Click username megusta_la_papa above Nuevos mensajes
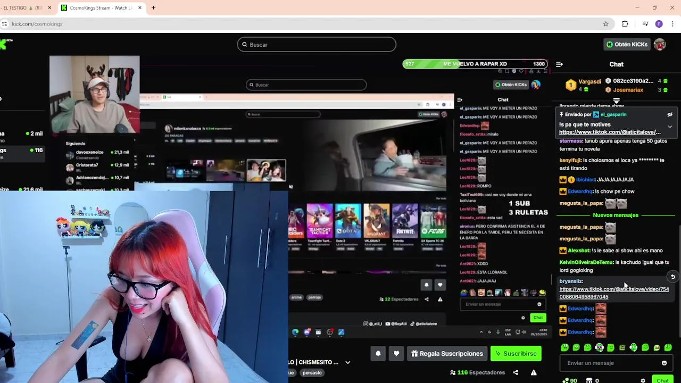681x383 pixels. pyautogui.click(x=581, y=203)
